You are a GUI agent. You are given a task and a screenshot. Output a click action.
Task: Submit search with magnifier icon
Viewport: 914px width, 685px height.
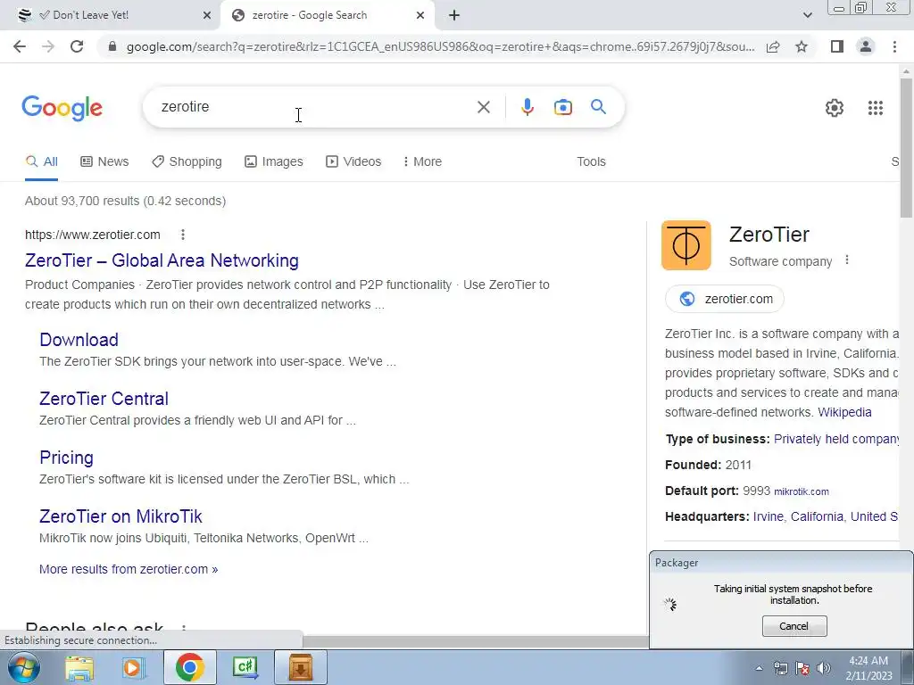[x=598, y=107]
